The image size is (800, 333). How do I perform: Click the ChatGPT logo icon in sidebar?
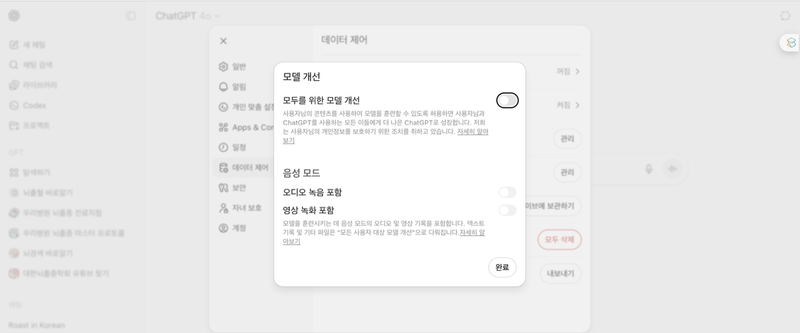14,16
